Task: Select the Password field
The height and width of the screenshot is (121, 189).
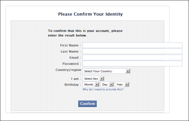Action: (x=132, y=64)
